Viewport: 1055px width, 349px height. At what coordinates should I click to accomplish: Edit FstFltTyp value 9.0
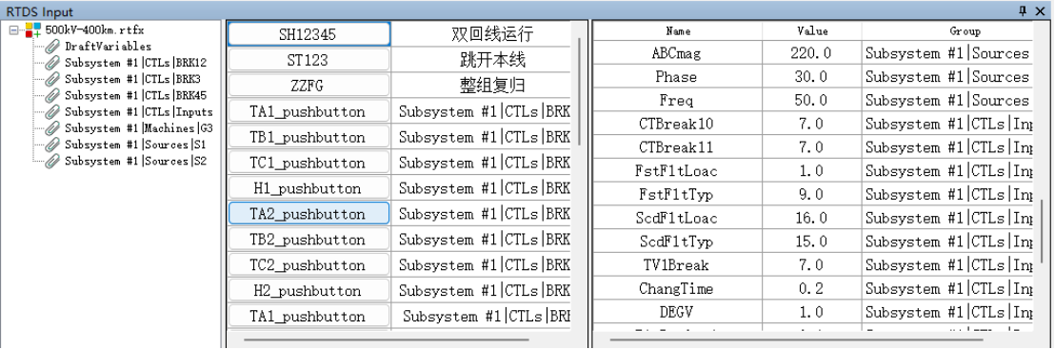(x=812, y=194)
